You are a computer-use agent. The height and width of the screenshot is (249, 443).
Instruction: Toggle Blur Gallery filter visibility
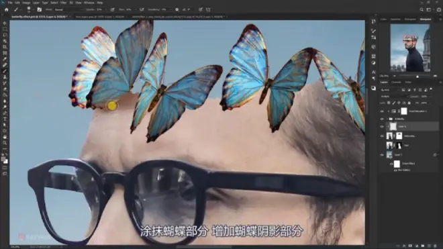395,170
